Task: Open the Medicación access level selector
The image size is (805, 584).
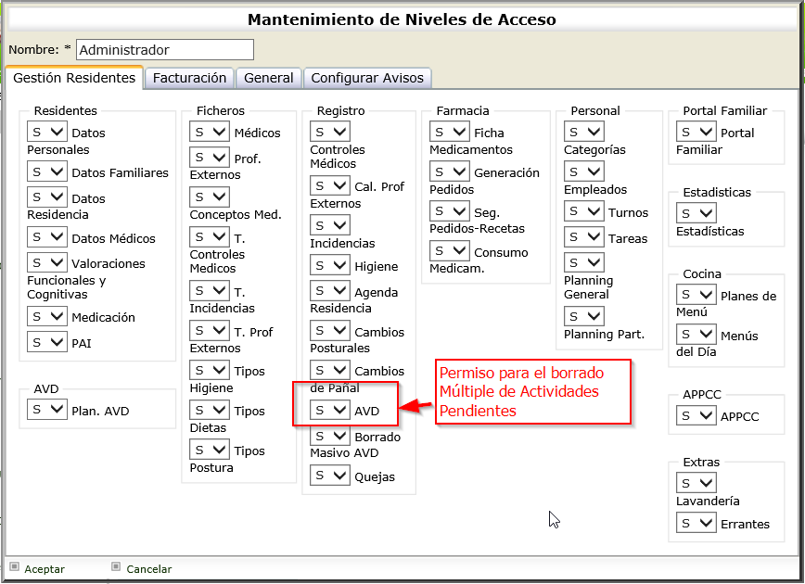Action: 46,316
